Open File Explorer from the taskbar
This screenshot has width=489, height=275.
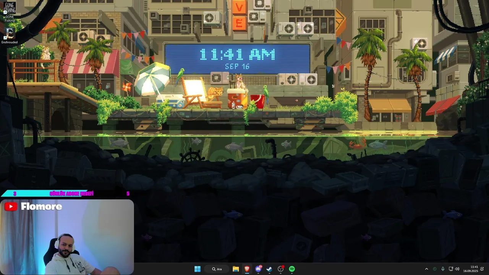point(236,269)
